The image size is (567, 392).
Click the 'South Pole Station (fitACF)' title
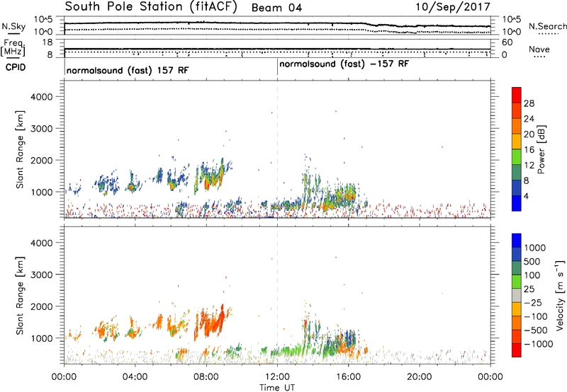click(x=151, y=7)
